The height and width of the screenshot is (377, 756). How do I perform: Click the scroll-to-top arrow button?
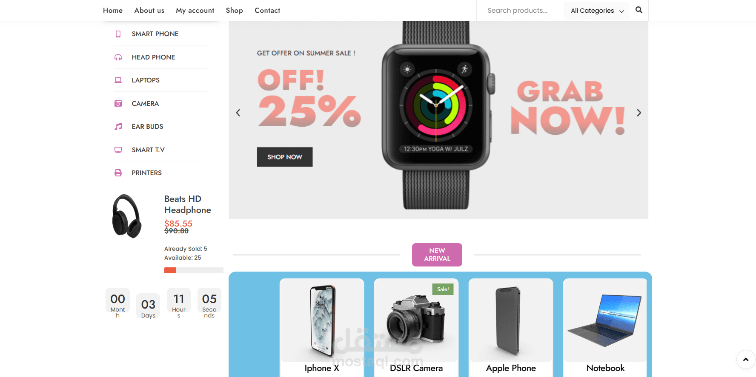coord(746,360)
